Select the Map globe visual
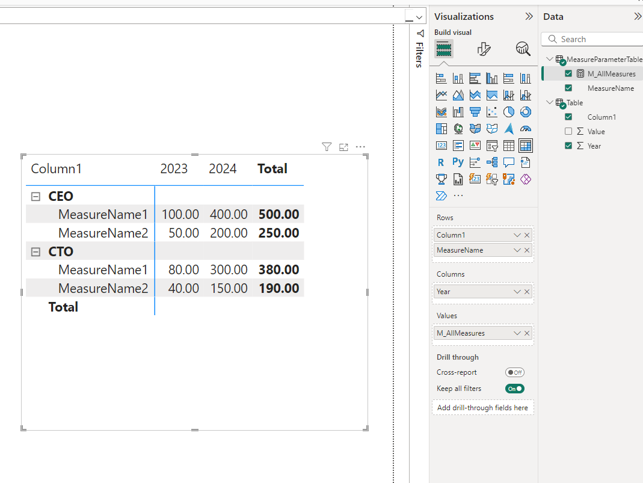643x483 pixels. click(458, 129)
